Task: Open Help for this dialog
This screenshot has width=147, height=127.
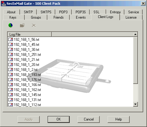Action: [x=118, y=119]
